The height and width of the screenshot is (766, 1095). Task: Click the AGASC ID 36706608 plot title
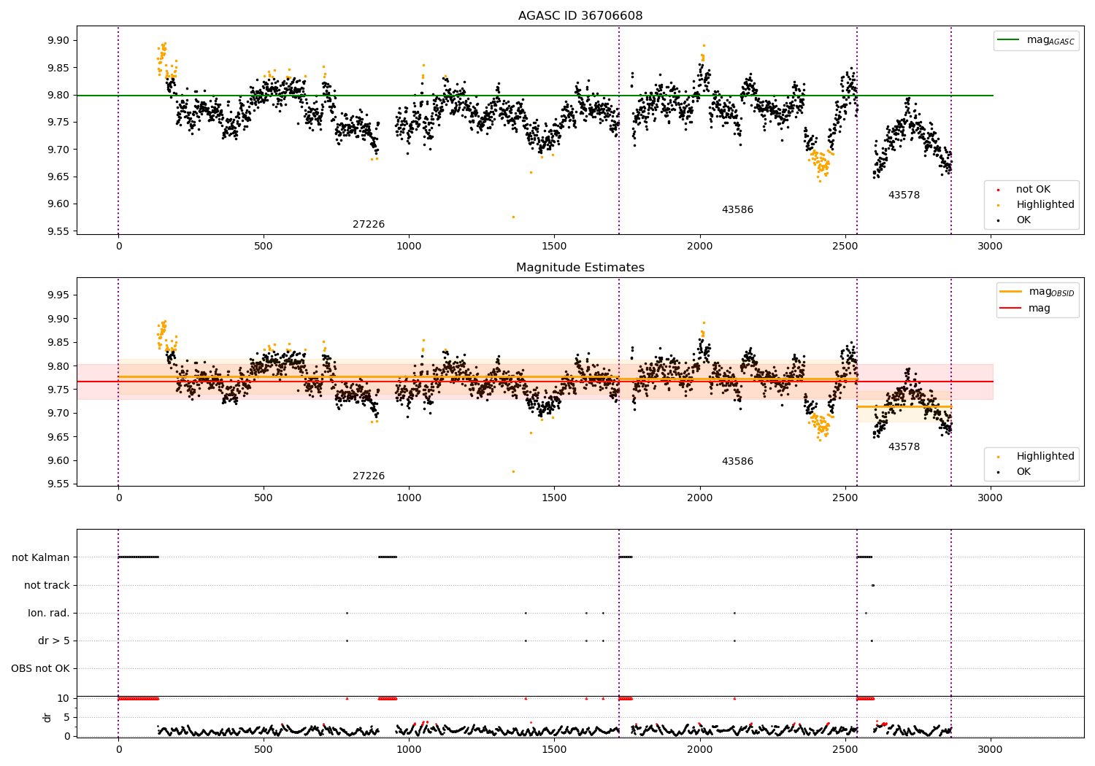(x=580, y=16)
